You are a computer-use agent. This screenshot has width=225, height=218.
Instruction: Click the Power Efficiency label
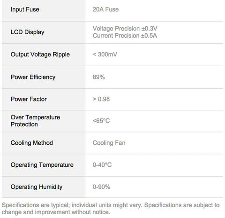click(x=33, y=77)
